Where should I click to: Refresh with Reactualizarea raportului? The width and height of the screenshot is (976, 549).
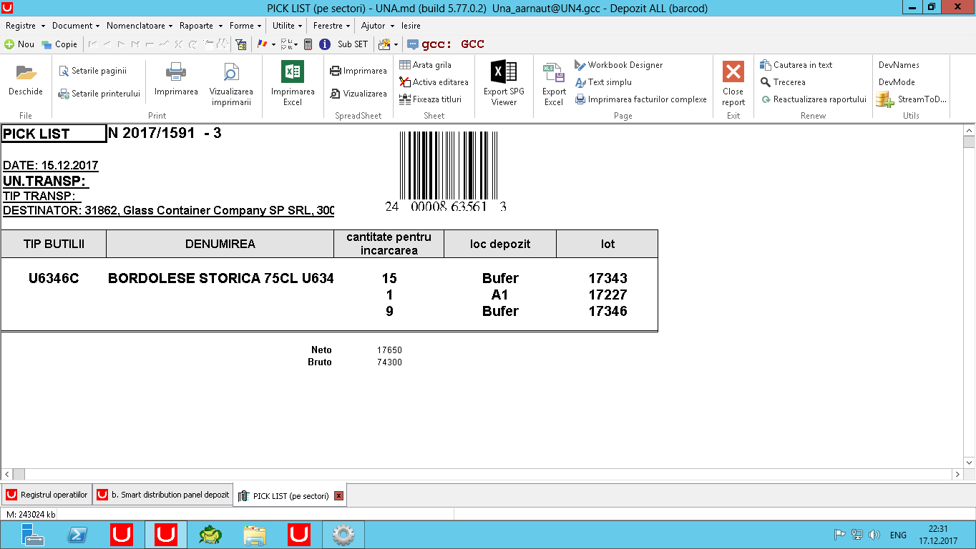[814, 99]
